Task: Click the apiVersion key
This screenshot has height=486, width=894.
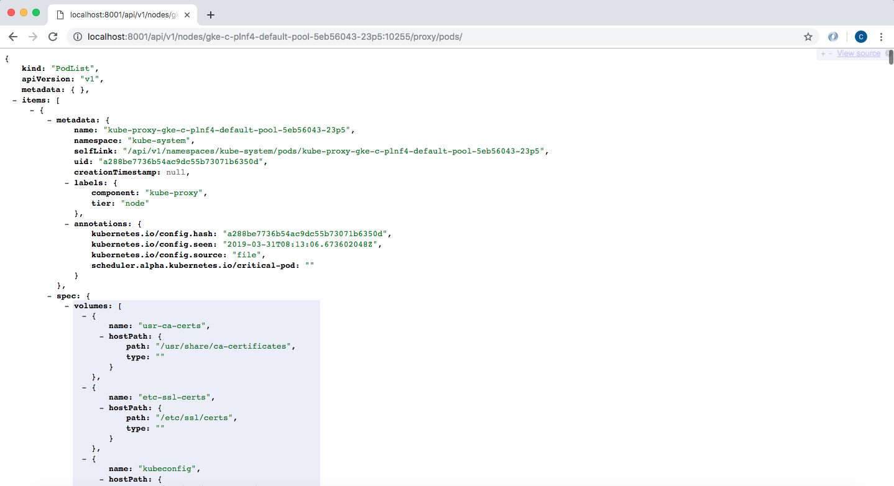Action: click(47, 80)
